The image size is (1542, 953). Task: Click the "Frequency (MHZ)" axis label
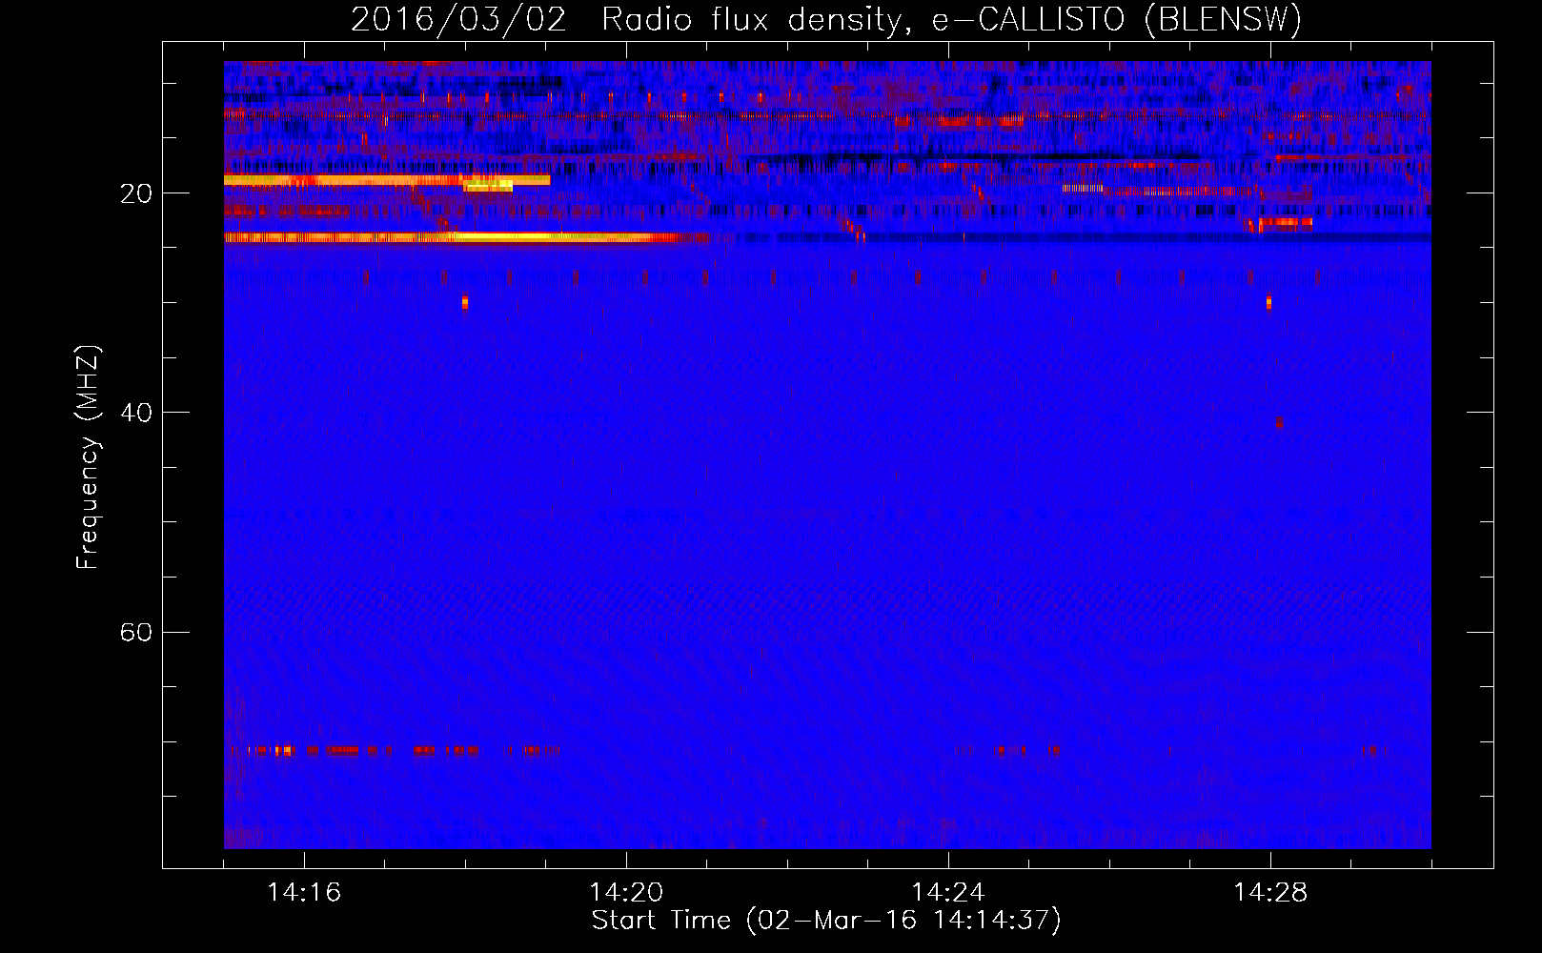coord(88,457)
